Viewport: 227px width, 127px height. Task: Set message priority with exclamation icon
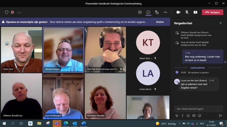[182, 115]
